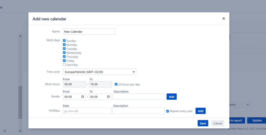
Task: Close the Add new calendar dialog
Action: point(224,19)
